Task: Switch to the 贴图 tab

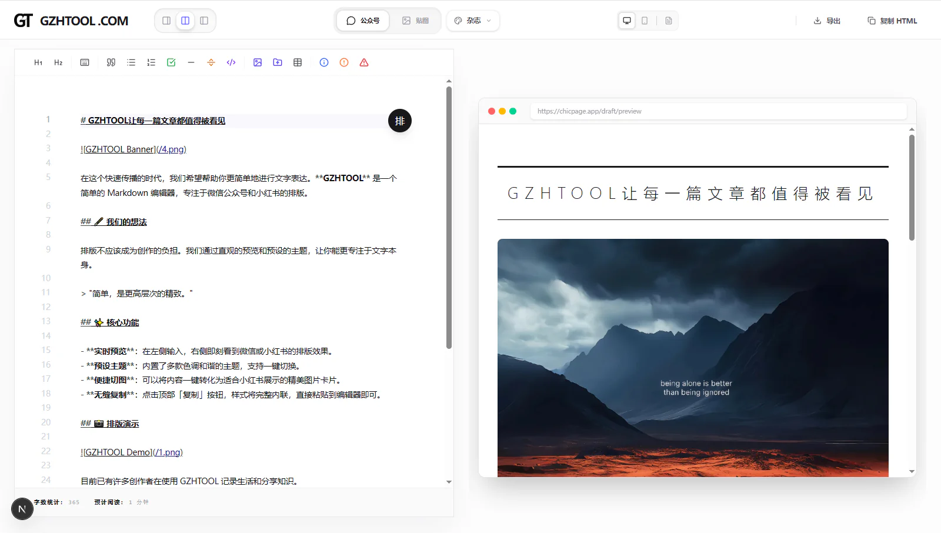Action: point(415,21)
